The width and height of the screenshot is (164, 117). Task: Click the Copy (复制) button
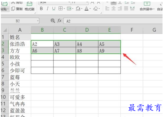[17, 9]
